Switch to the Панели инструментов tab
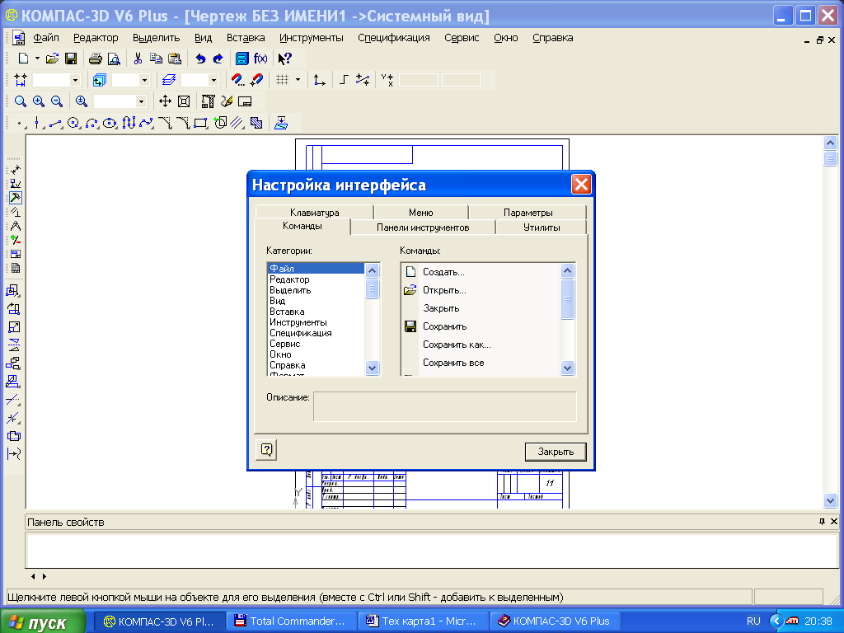844x633 pixels. [x=423, y=227]
